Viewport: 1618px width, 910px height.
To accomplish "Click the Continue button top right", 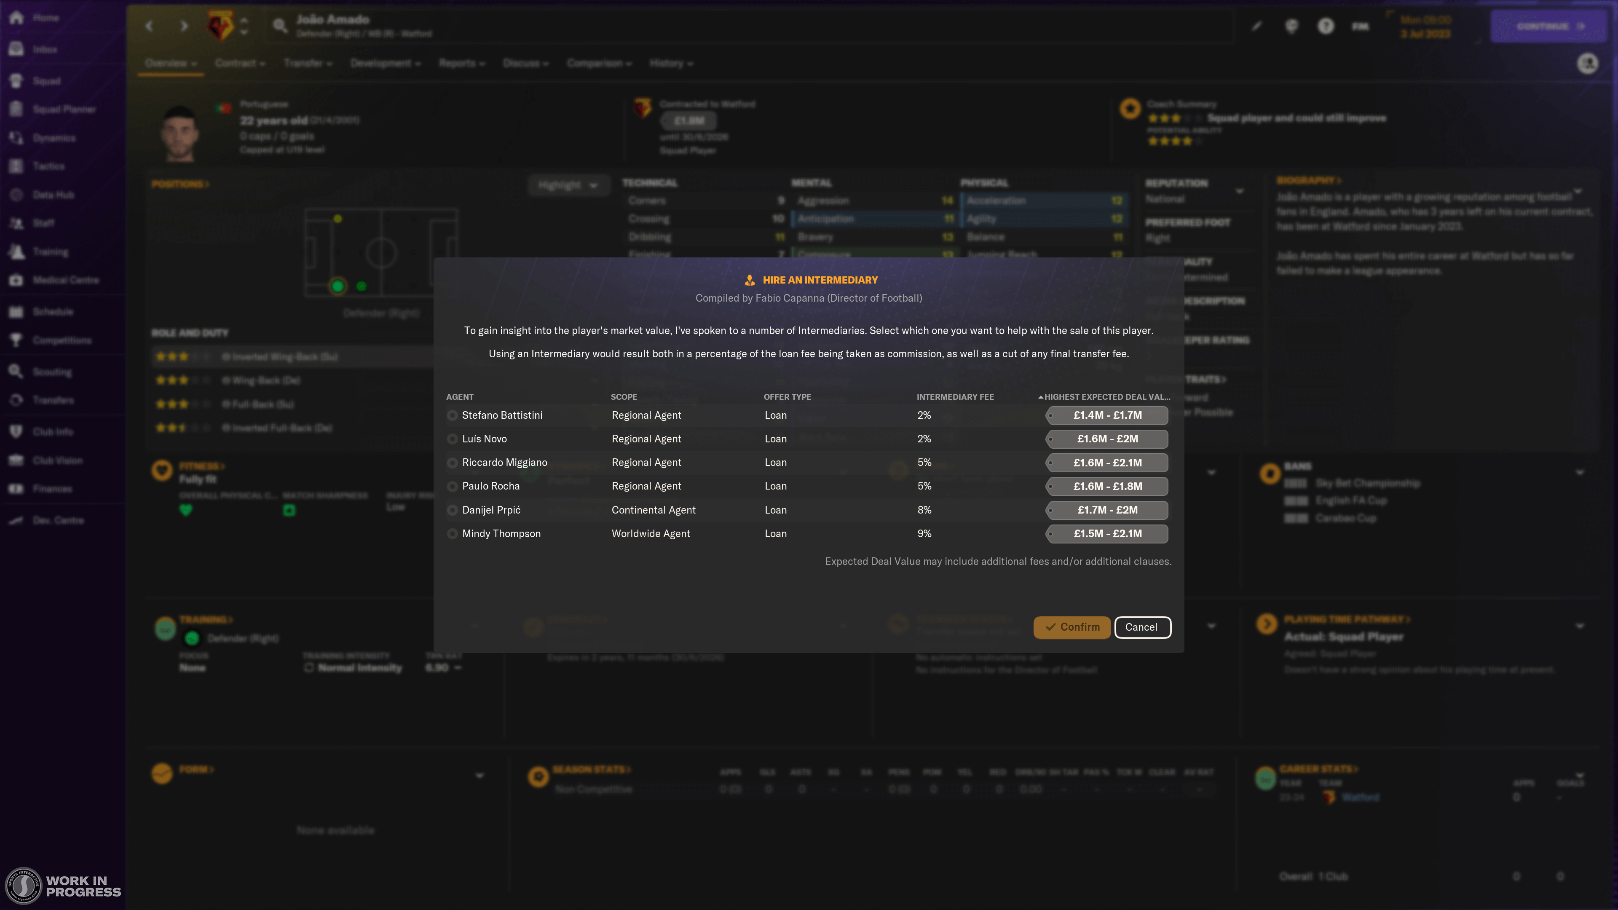I will (1547, 24).
